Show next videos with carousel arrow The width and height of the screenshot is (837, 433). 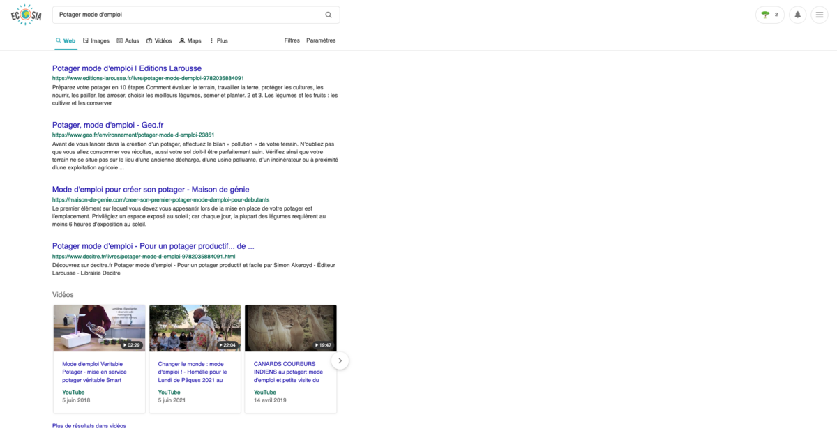(340, 360)
